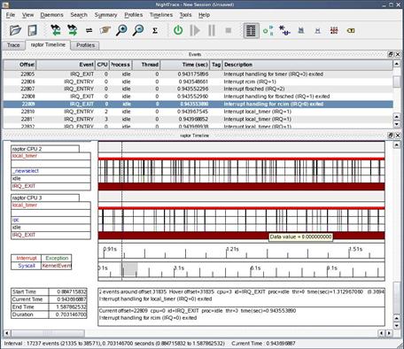Click the bottom horizontal scrollbar left arrow
The image size is (404, 349).
[6, 333]
